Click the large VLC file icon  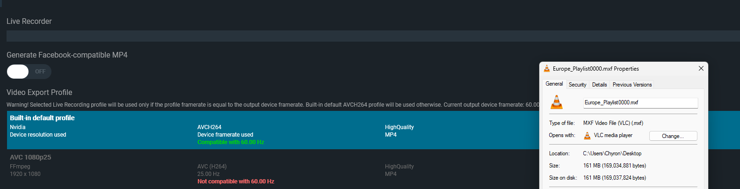pos(557,102)
